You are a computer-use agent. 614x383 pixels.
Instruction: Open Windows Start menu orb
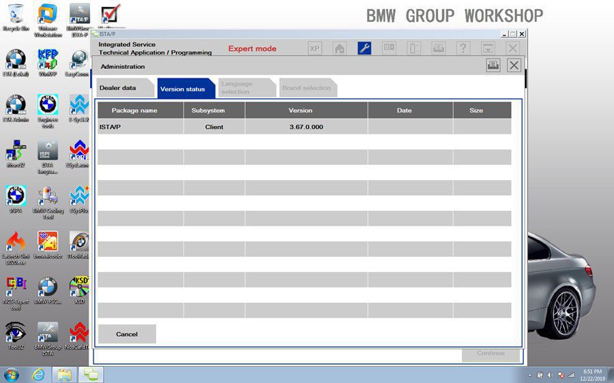[x=12, y=374]
